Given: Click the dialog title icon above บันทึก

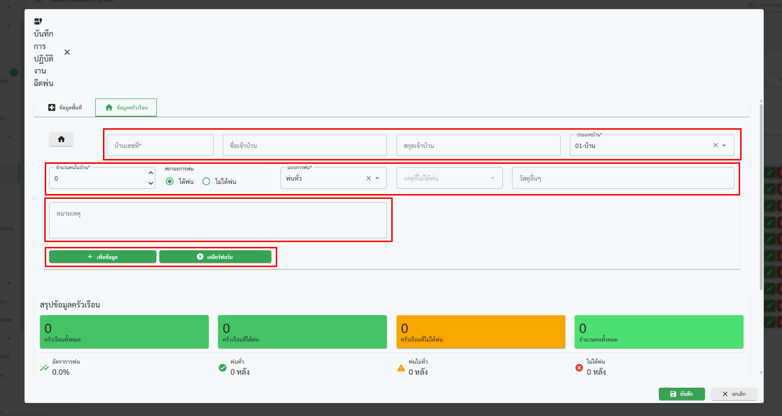Looking at the screenshot, I should (x=38, y=22).
